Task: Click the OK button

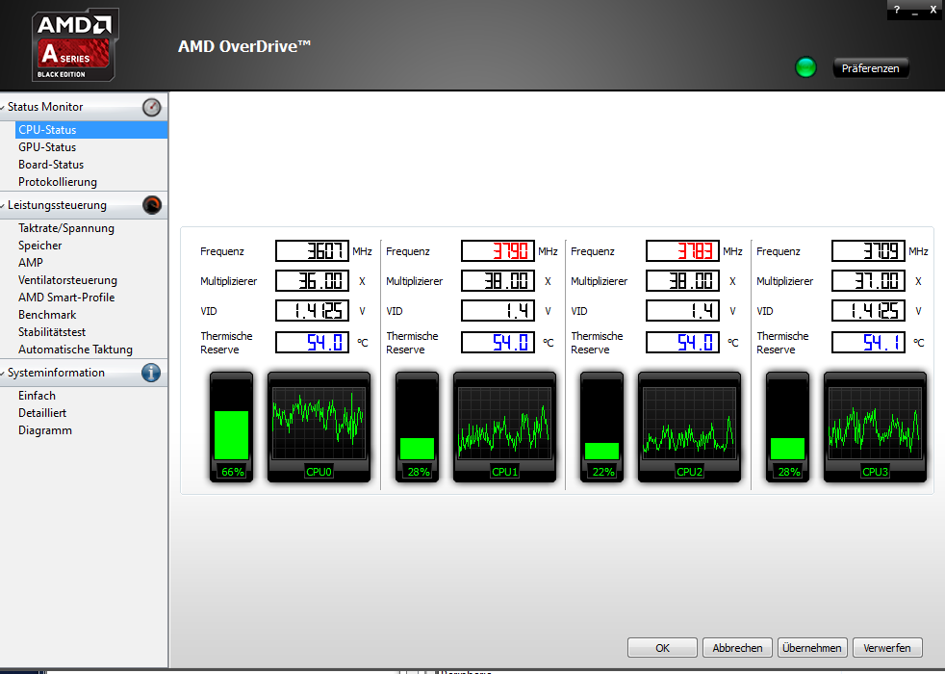Action: [x=662, y=647]
